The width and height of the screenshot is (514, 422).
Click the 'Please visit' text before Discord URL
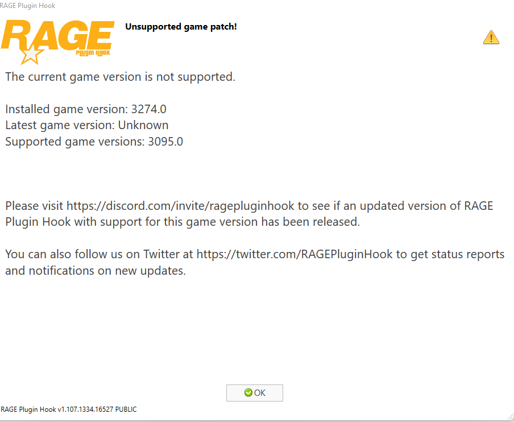(34, 206)
